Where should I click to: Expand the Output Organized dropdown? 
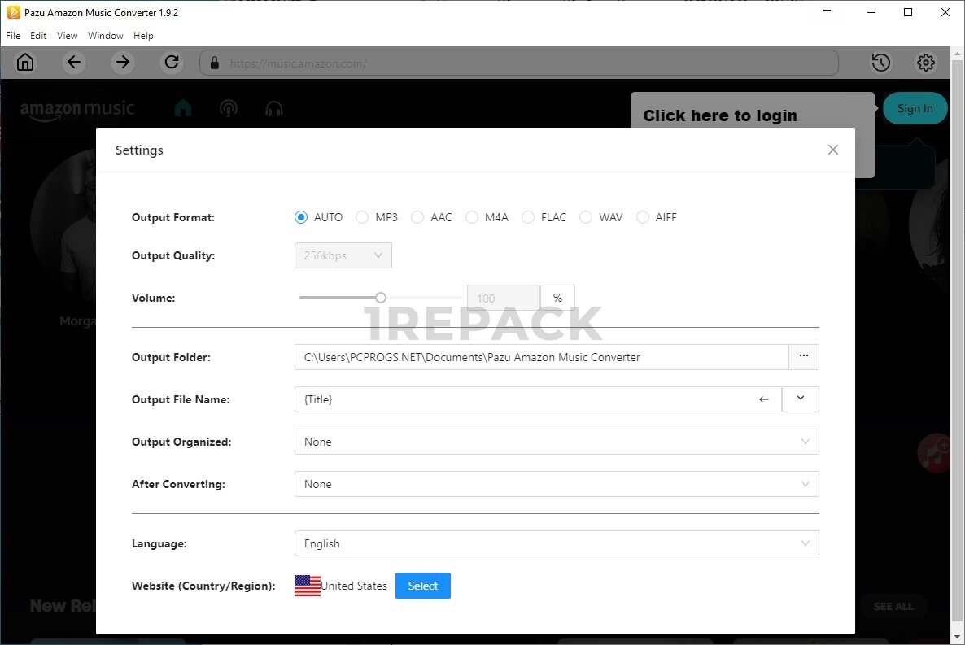(x=557, y=442)
